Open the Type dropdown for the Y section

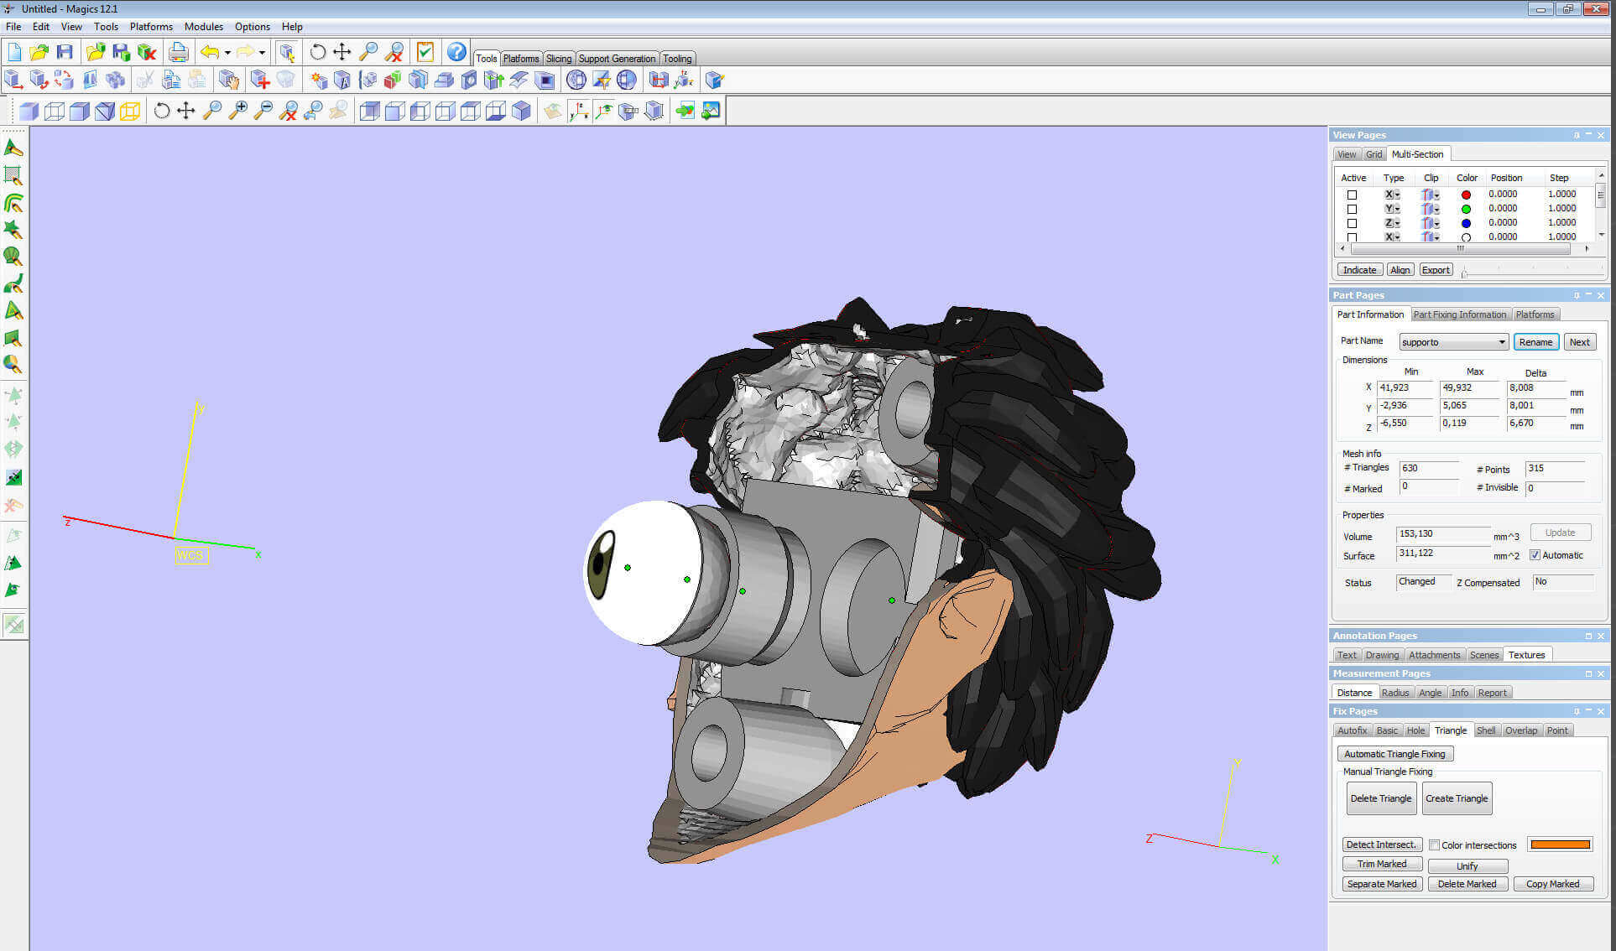1396,208
